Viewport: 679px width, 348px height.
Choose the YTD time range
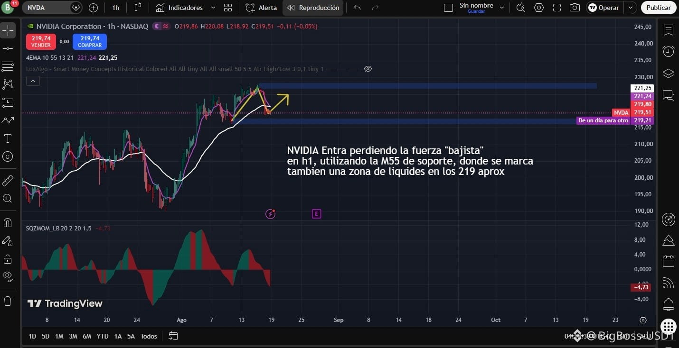(x=103, y=336)
